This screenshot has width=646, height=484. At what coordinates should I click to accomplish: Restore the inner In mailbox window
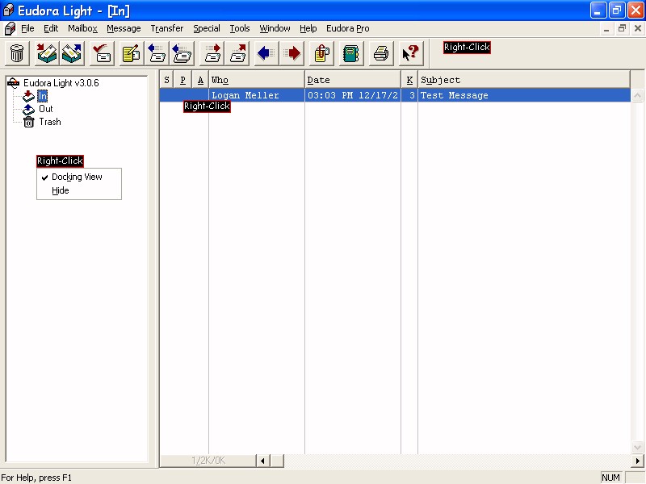tap(622, 28)
